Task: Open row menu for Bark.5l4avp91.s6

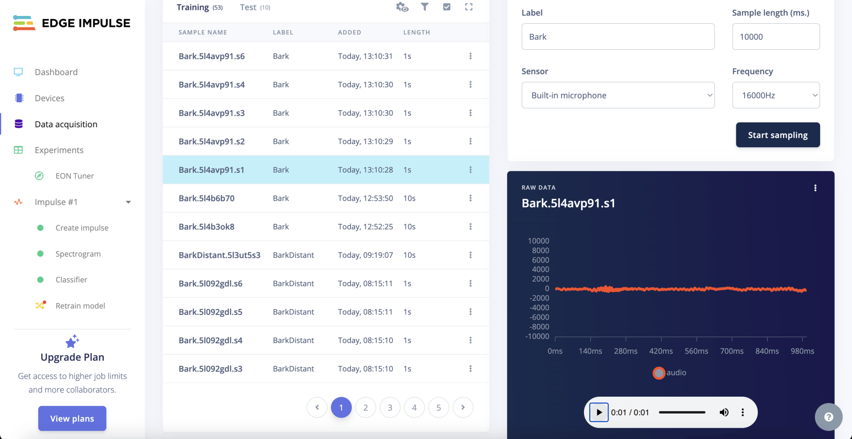Action: point(470,56)
